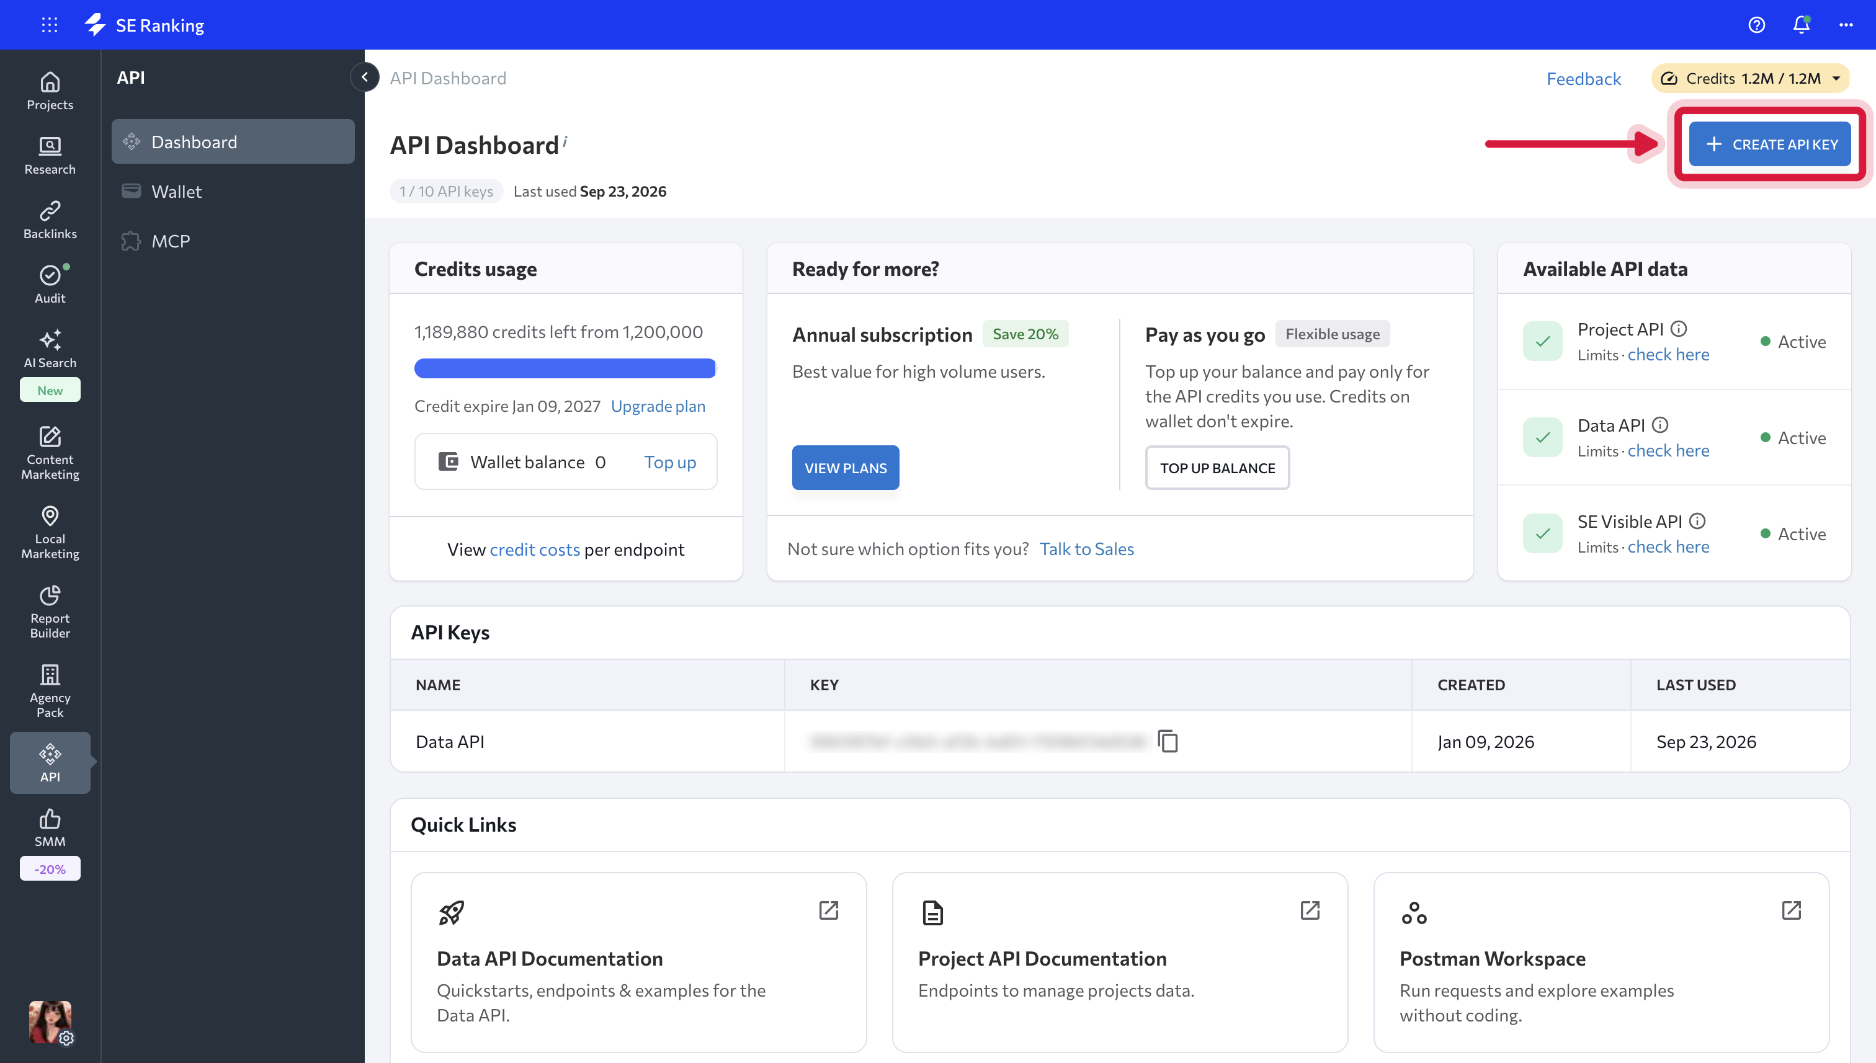The image size is (1876, 1063).
Task: Open the Data API Documentation card
Action: (638, 963)
